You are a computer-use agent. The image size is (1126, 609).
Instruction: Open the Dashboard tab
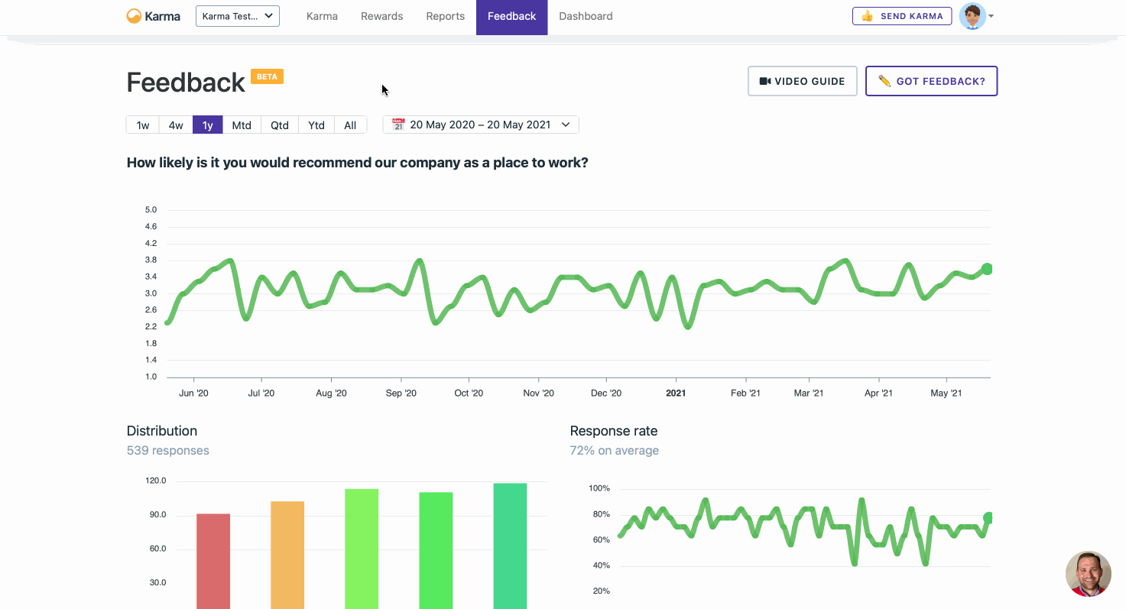tap(586, 16)
